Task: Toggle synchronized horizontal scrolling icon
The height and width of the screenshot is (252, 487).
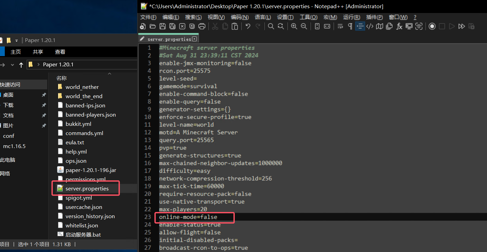Action: click(327, 26)
